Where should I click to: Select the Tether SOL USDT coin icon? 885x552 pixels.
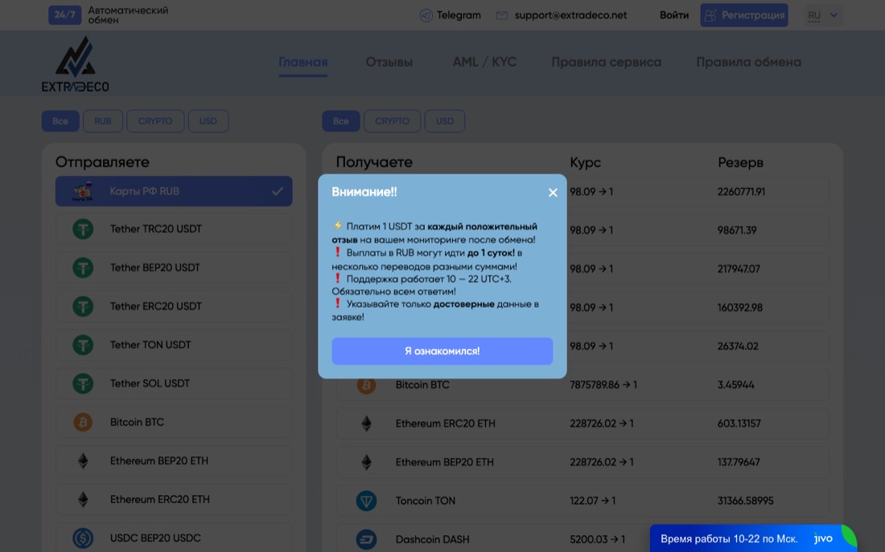click(x=83, y=383)
